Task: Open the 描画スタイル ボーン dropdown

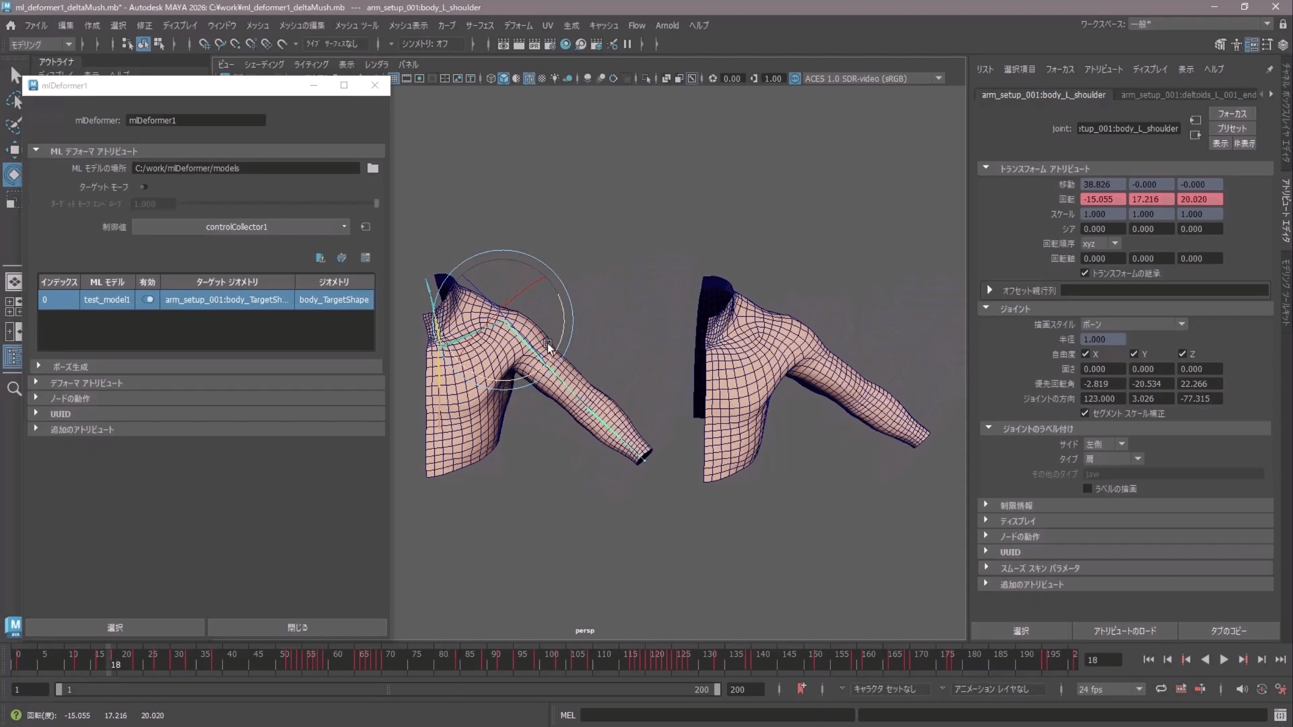Action: (1133, 324)
